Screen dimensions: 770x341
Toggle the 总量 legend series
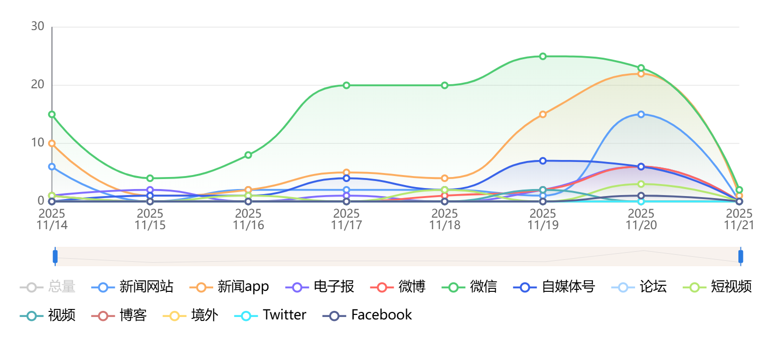[48, 287]
